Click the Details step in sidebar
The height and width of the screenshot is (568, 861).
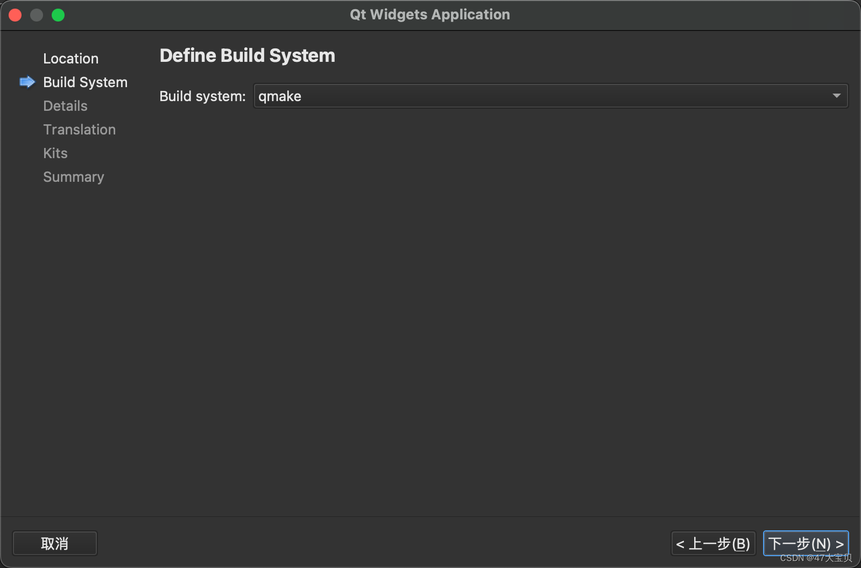click(66, 106)
